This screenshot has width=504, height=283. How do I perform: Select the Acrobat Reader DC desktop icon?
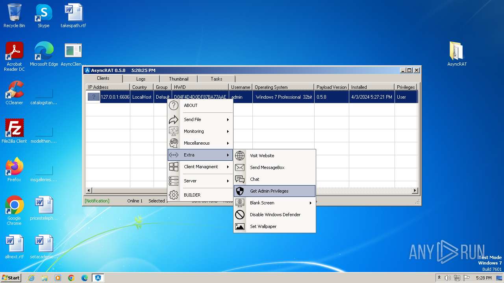point(14,57)
